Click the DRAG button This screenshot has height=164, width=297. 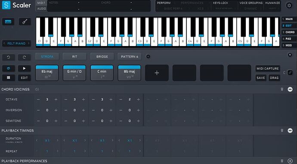(274, 77)
